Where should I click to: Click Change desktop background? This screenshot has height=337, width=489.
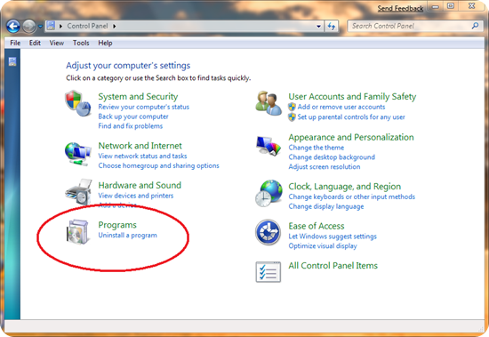332,157
